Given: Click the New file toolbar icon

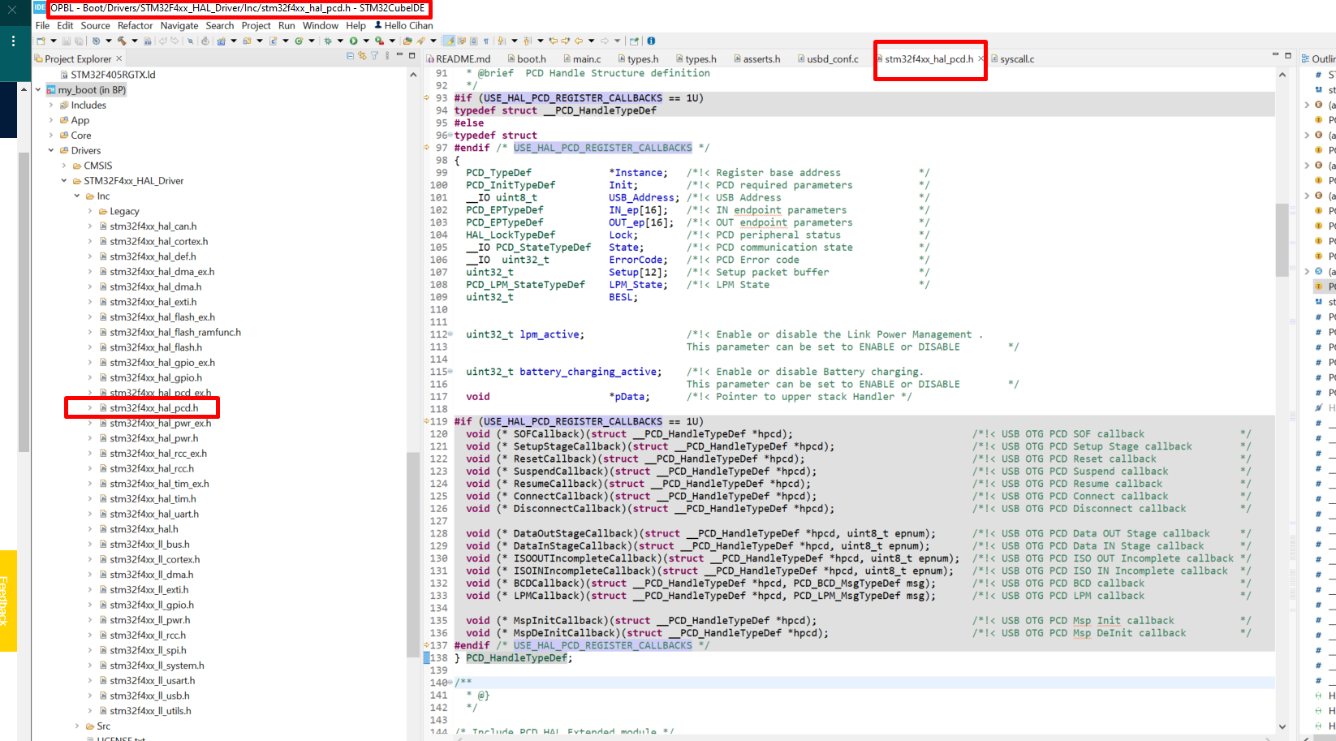Looking at the screenshot, I should point(41,41).
